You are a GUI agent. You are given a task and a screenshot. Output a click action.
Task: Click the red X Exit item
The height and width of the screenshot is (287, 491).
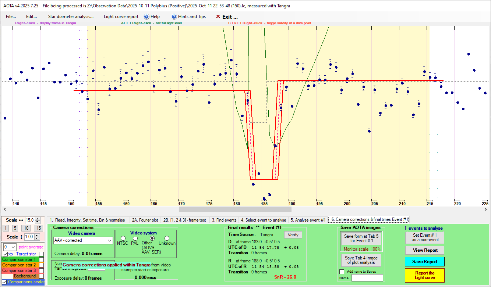pyautogui.click(x=227, y=17)
